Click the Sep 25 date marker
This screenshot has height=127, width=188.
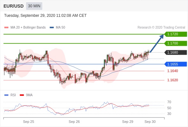pyautogui.click(x=29, y=122)
